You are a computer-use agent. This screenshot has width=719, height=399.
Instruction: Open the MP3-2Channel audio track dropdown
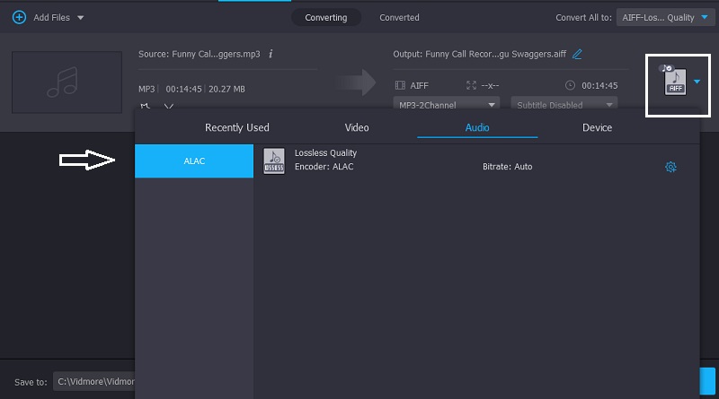click(447, 105)
